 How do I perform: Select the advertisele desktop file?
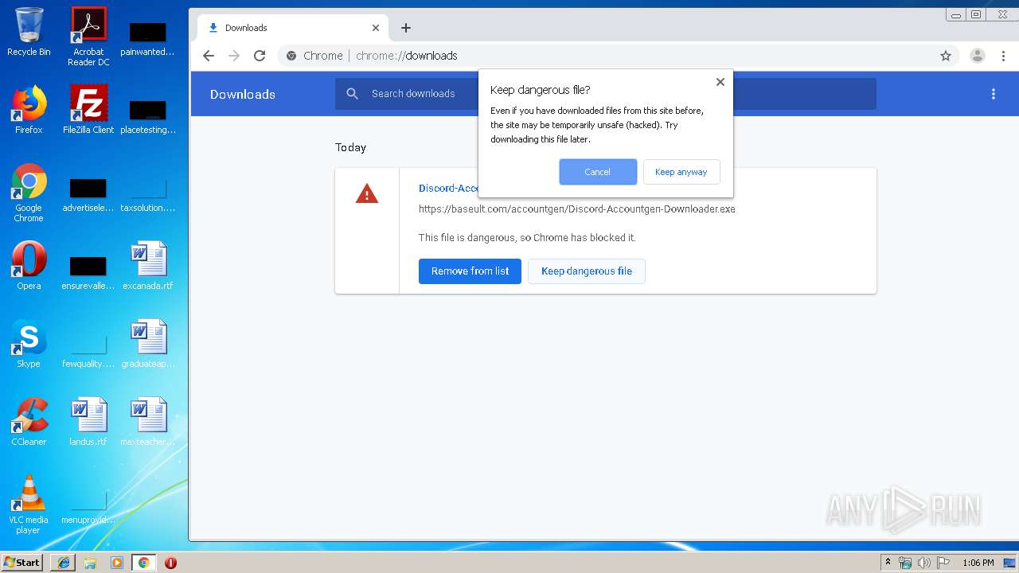click(88, 195)
